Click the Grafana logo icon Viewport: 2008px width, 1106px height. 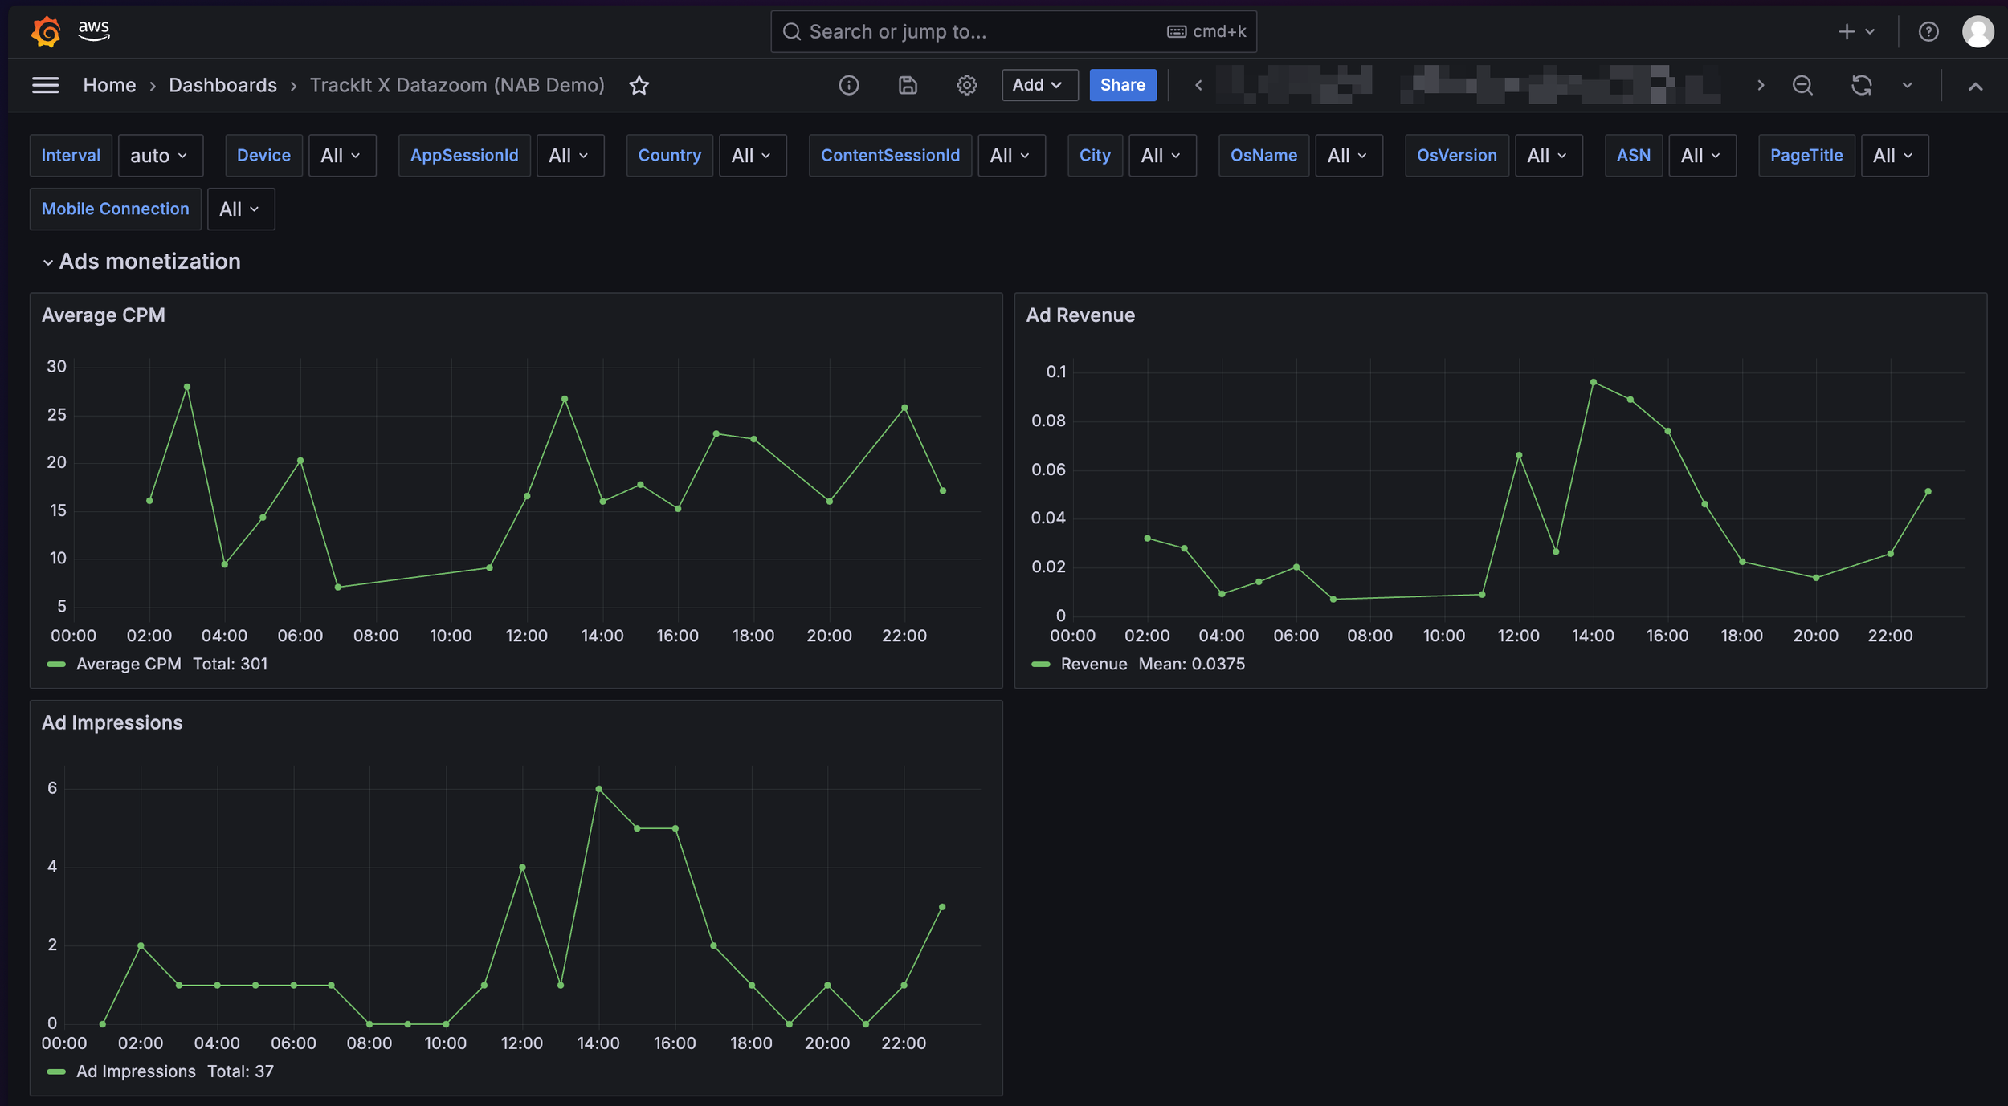coord(46,31)
